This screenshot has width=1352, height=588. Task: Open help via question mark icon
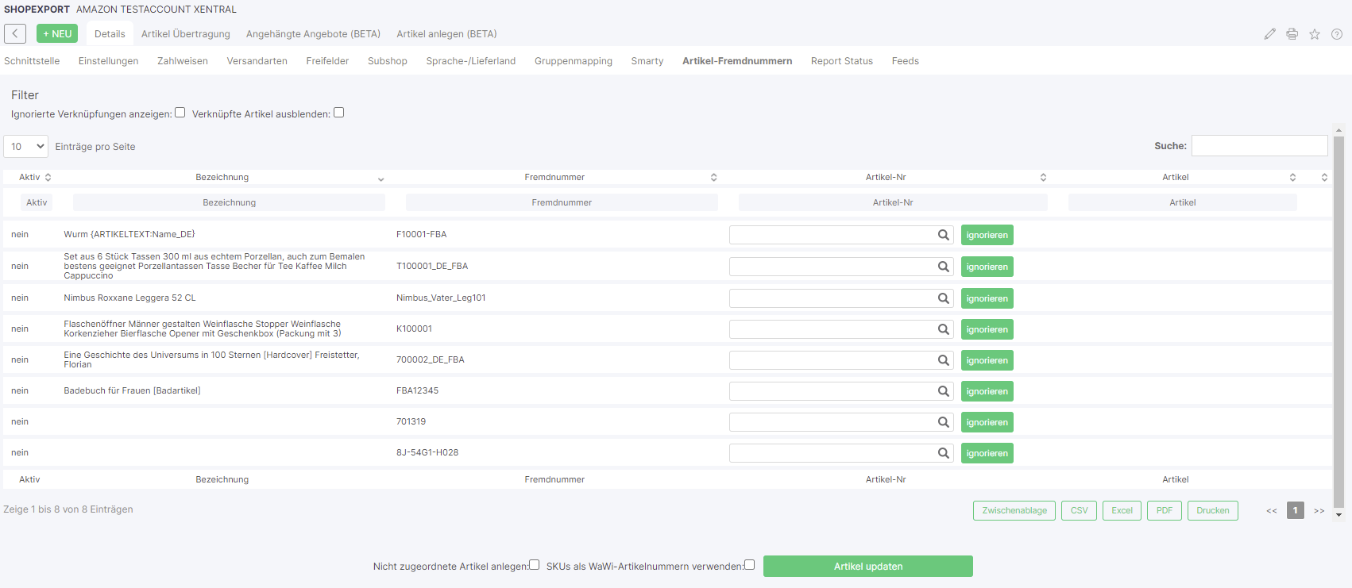[x=1336, y=34]
